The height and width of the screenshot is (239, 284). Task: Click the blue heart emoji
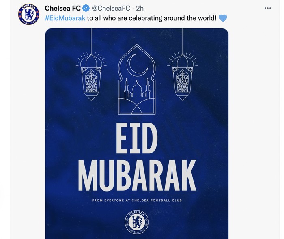tap(223, 18)
